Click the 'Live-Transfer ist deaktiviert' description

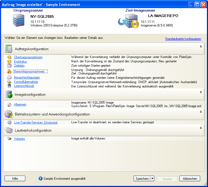pos(112,122)
